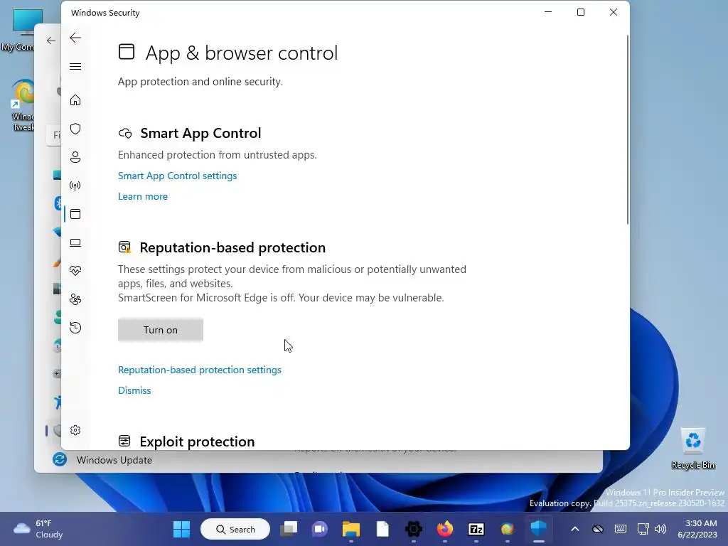Image resolution: width=728 pixels, height=546 pixels.
Task: Open 7-Zip from the taskbar
Action: click(x=476, y=529)
